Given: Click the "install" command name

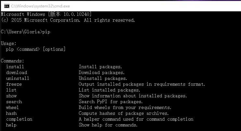Looking at the screenshot, I should point(15,67).
